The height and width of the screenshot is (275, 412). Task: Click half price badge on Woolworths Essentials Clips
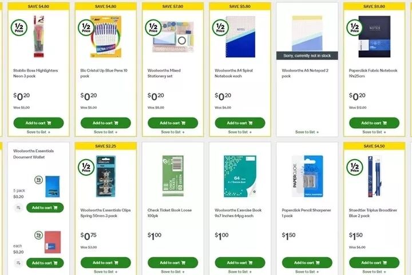click(86, 167)
